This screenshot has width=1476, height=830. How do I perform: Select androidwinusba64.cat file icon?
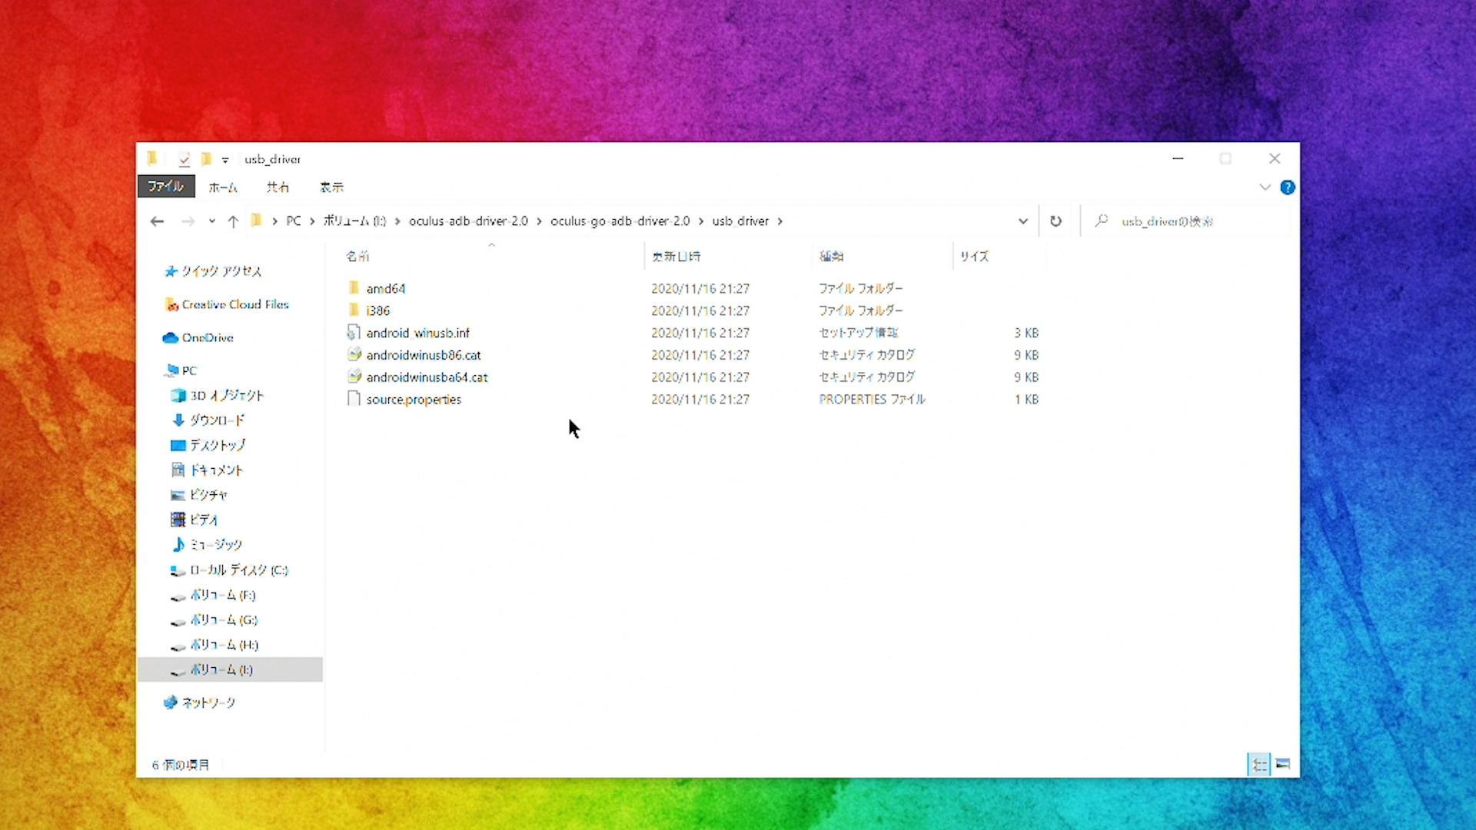tap(354, 377)
